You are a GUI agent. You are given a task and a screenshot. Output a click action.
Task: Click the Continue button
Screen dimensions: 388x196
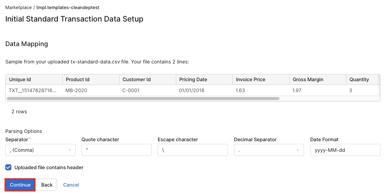coord(20,185)
